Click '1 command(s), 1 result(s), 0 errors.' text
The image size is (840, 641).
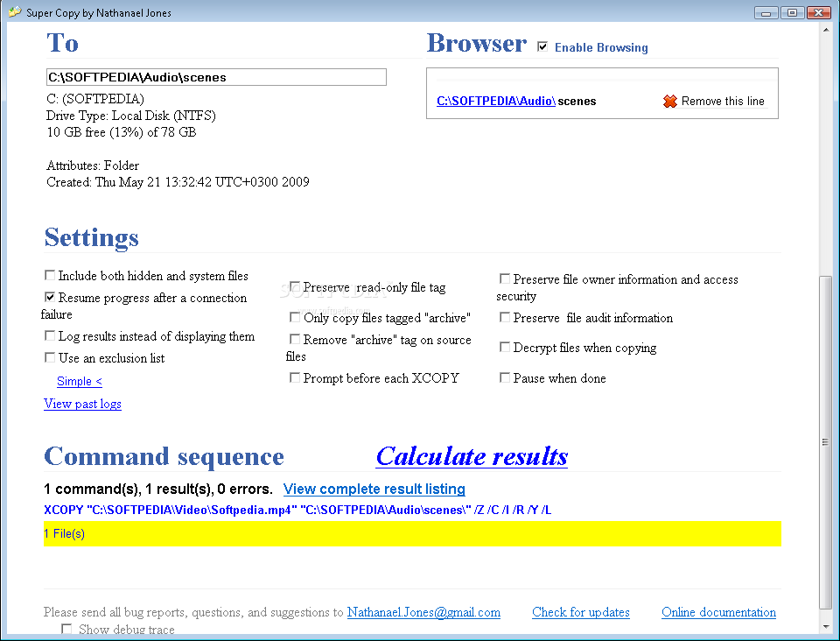click(x=158, y=489)
